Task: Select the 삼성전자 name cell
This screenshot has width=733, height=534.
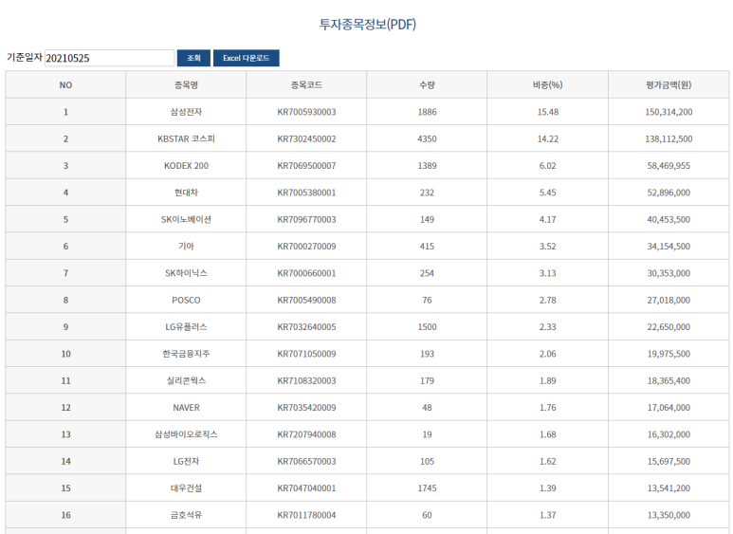Action: 186,112
